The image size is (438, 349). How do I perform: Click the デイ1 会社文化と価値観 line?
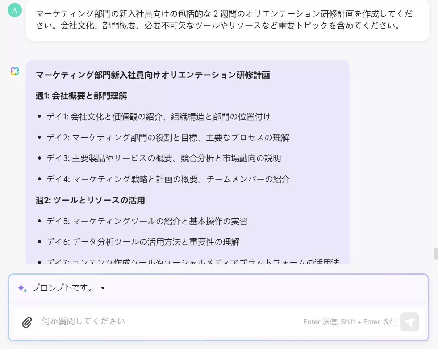[x=159, y=117]
